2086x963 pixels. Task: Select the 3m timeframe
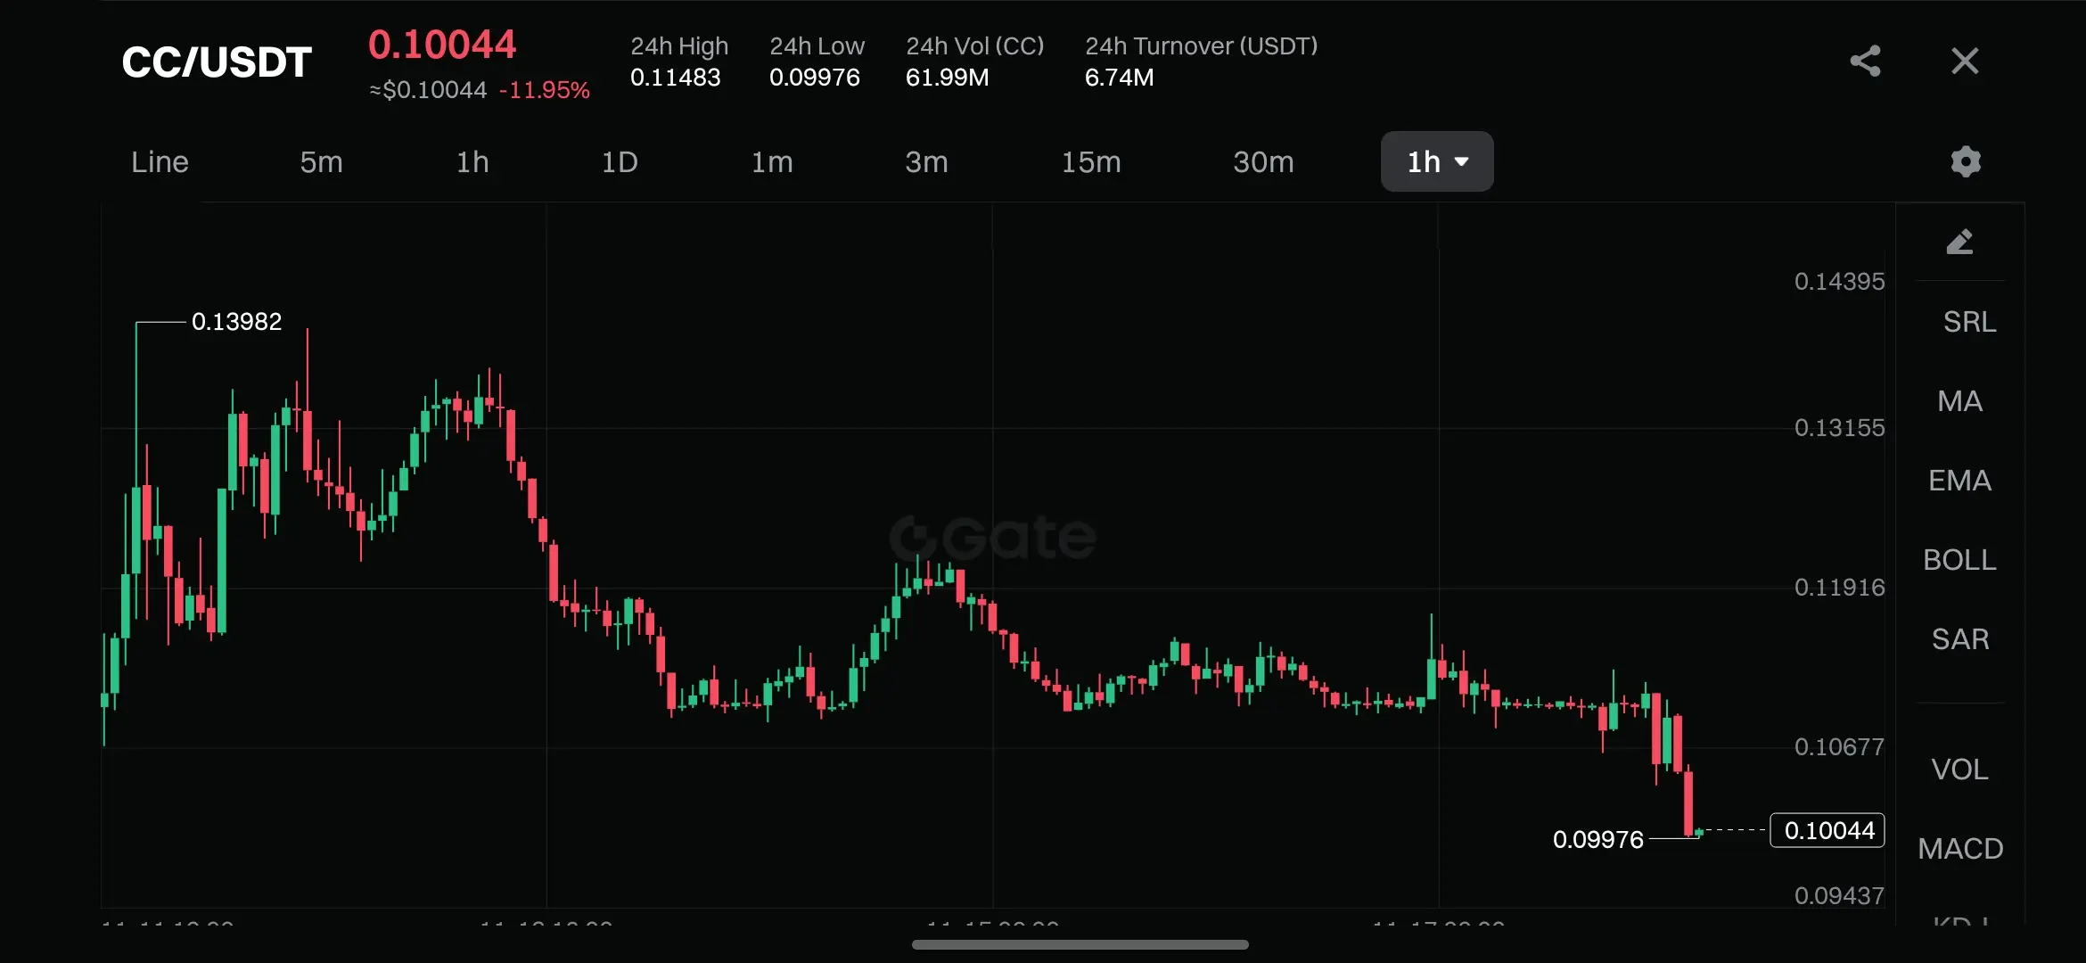(926, 161)
